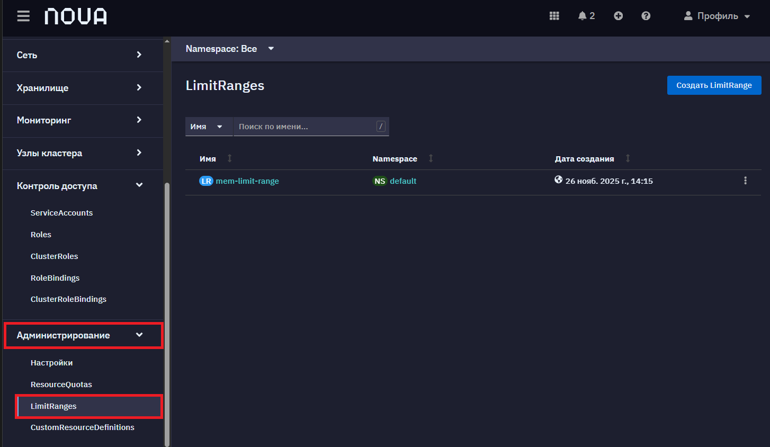Collapse the Администрирование section

[x=83, y=335]
